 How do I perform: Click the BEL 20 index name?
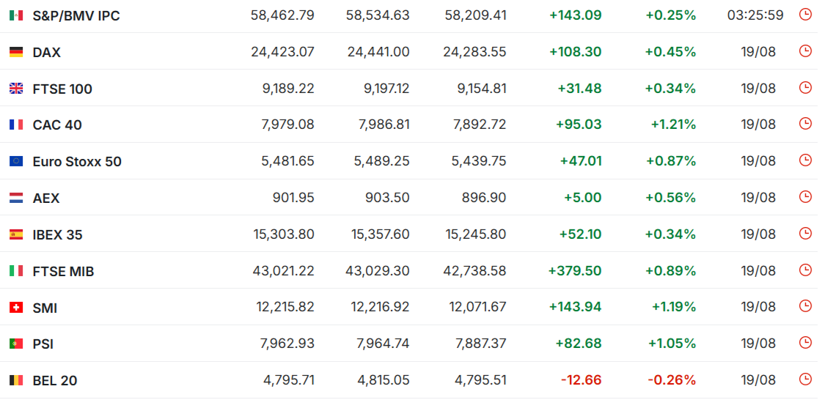[x=55, y=381]
